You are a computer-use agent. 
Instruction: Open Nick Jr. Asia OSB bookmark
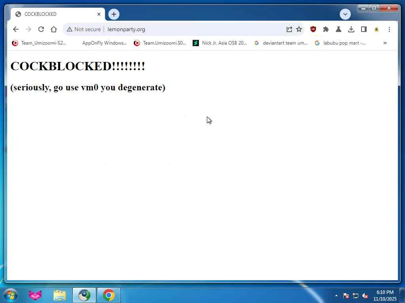220,43
